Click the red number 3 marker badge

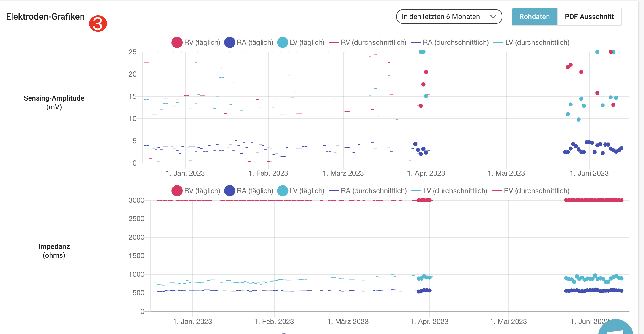pos(98,23)
